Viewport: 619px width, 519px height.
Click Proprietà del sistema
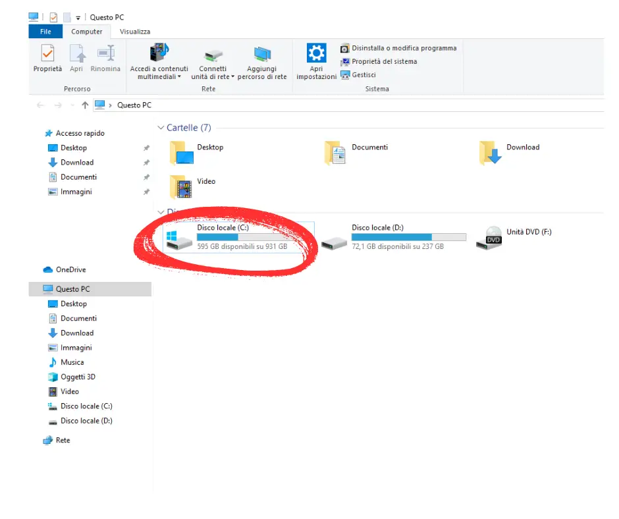click(x=379, y=62)
